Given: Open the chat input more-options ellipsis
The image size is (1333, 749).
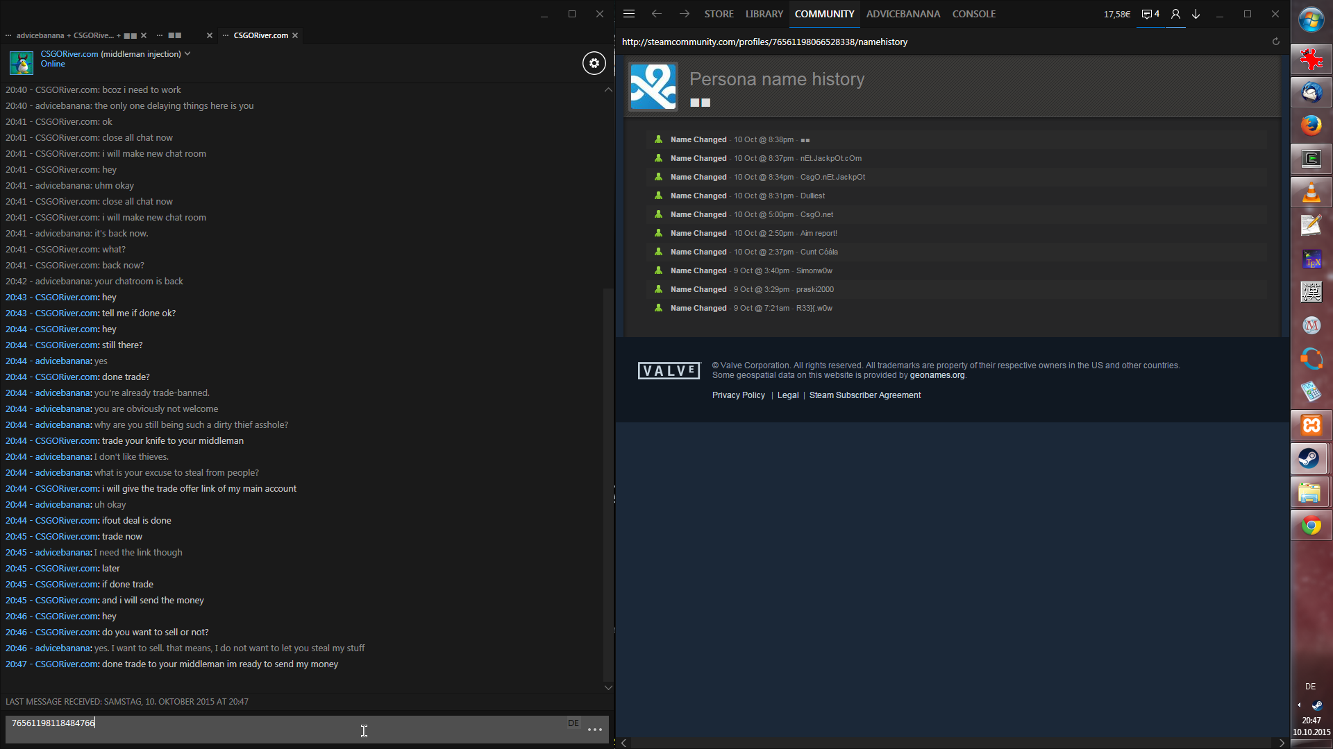Looking at the screenshot, I should tap(595, 729).
